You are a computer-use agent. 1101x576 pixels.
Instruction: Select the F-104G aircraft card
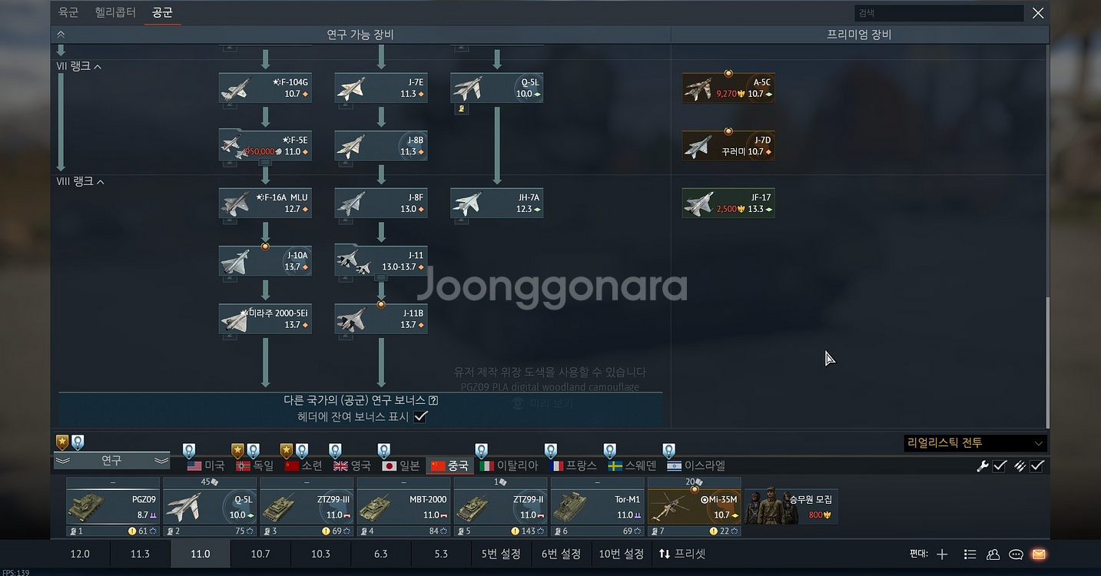(x=265, y=88)
